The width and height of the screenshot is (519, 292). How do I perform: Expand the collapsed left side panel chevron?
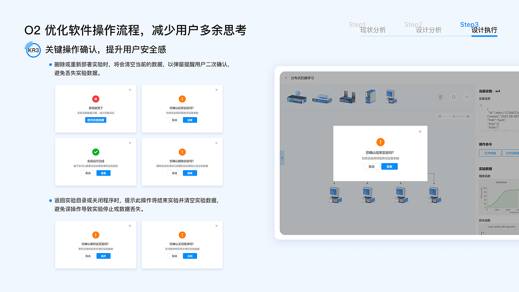tap(282, 158)
